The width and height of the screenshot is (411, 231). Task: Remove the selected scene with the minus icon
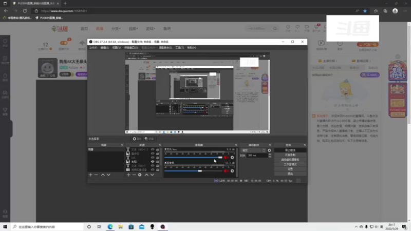pyautogui.click(x=96, y=175)
